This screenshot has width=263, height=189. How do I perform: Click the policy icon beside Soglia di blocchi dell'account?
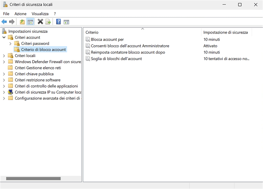click(x=88, y=59)
